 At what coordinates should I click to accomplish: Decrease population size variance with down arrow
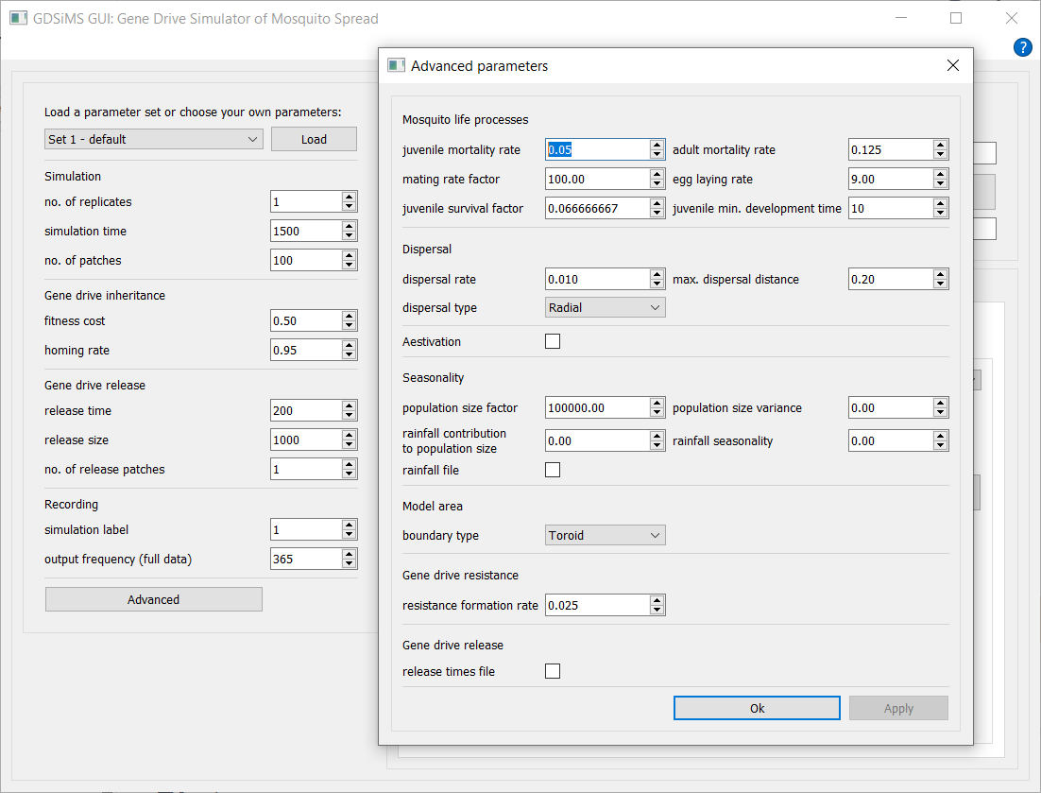pos(940,412)
